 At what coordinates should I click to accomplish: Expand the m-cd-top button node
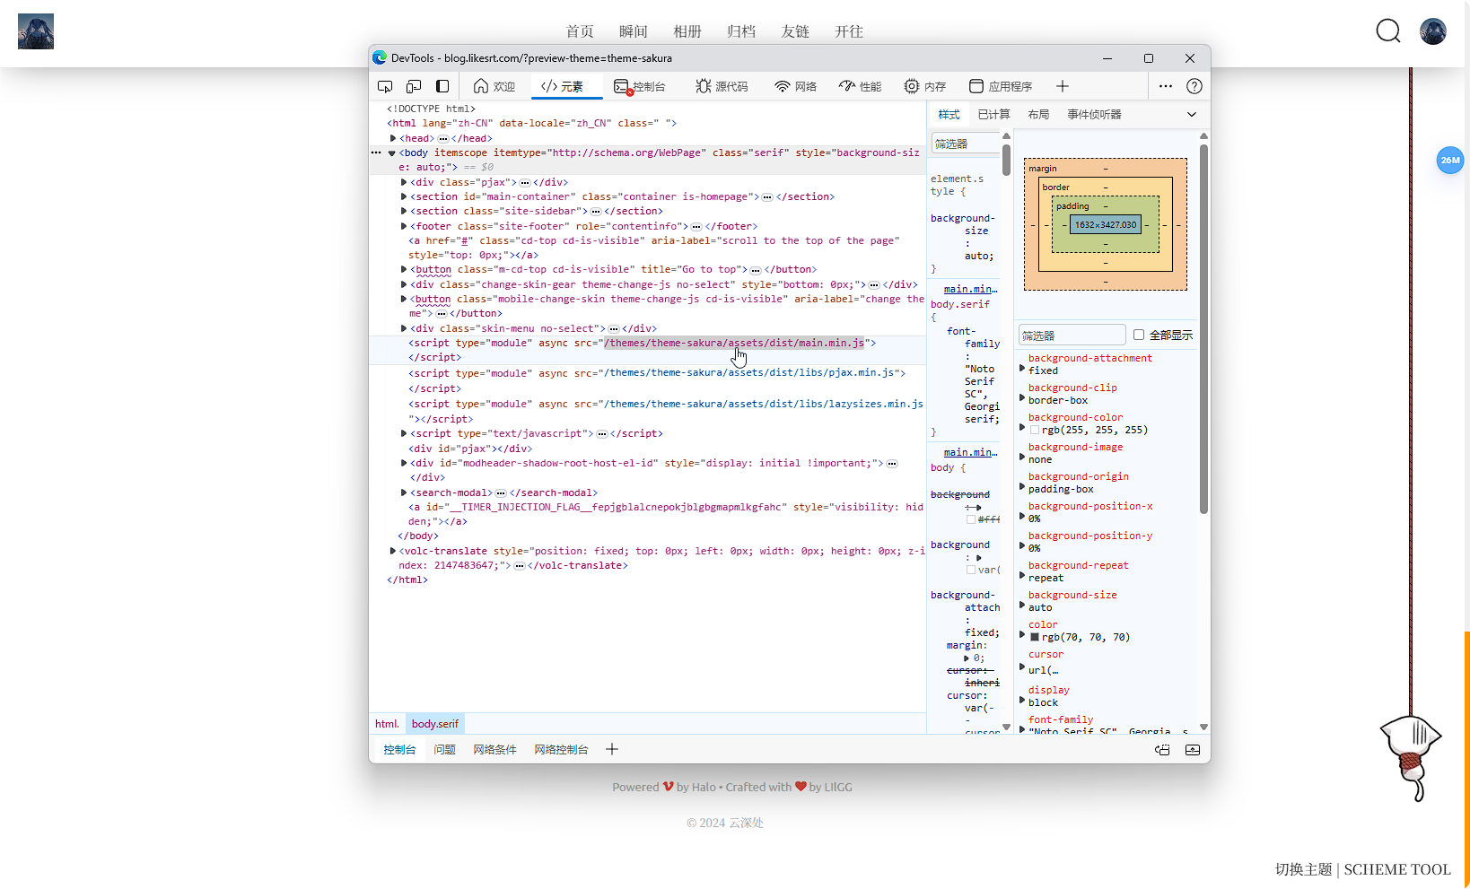pyautogui.click(x=404, y=269)
